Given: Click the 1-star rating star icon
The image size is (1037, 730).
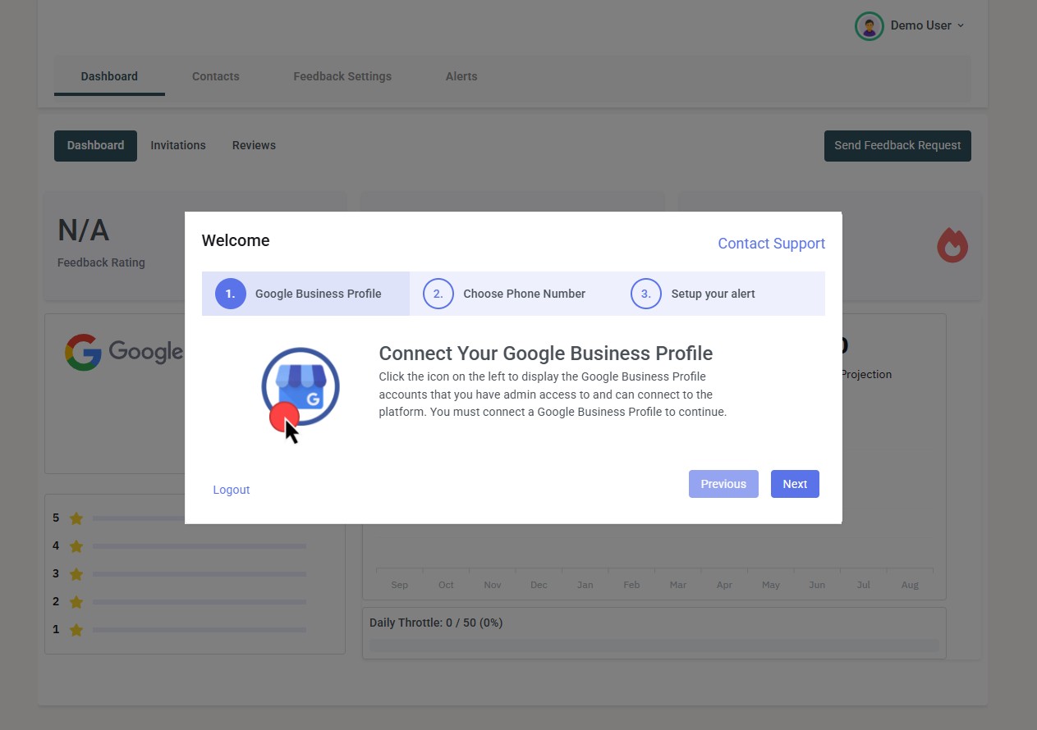Looking at the screenshot, I should [76, 630].
